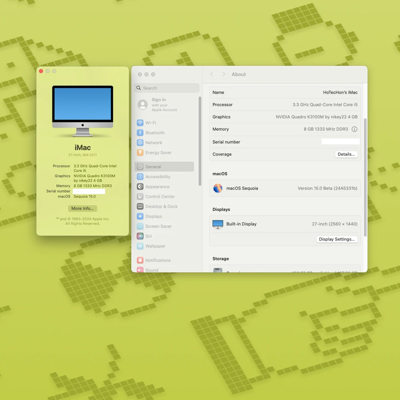Open the Network globe icon
The image size is (400, 400).
point(140,142)
